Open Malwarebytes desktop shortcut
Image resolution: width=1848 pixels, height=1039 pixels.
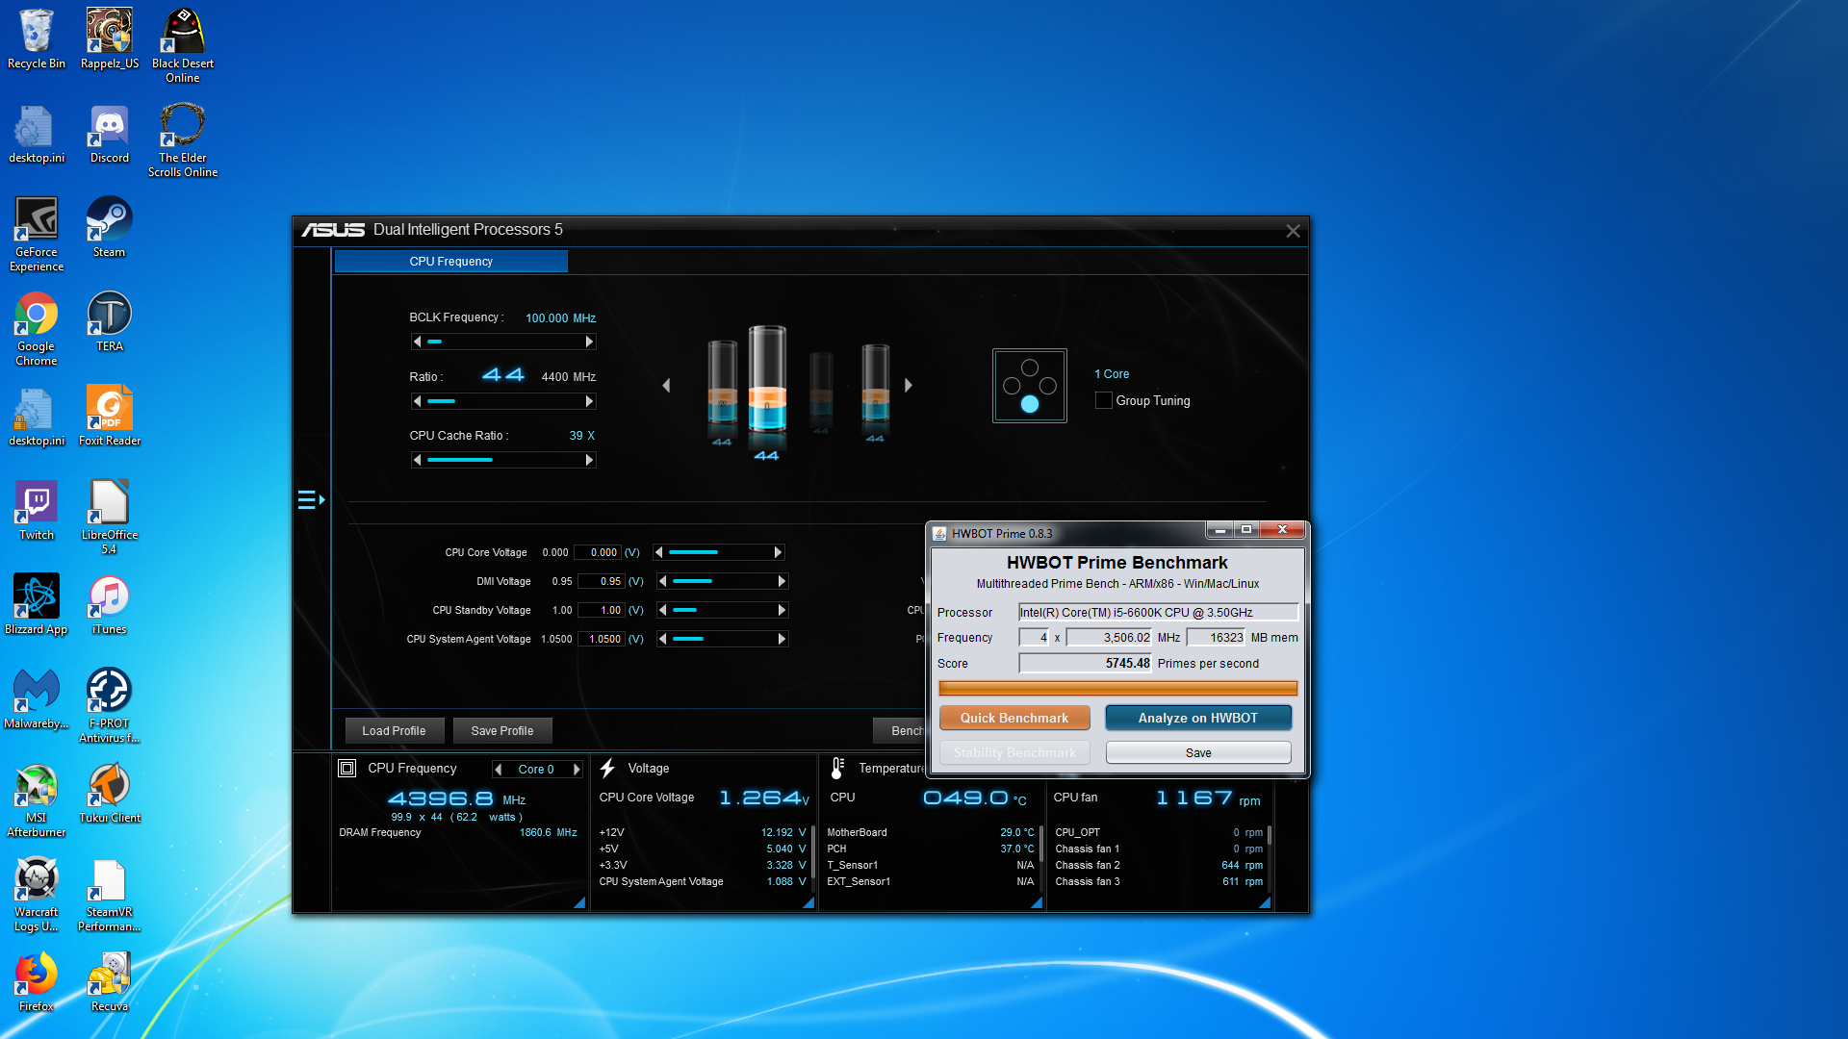click(x=37, y=698)
